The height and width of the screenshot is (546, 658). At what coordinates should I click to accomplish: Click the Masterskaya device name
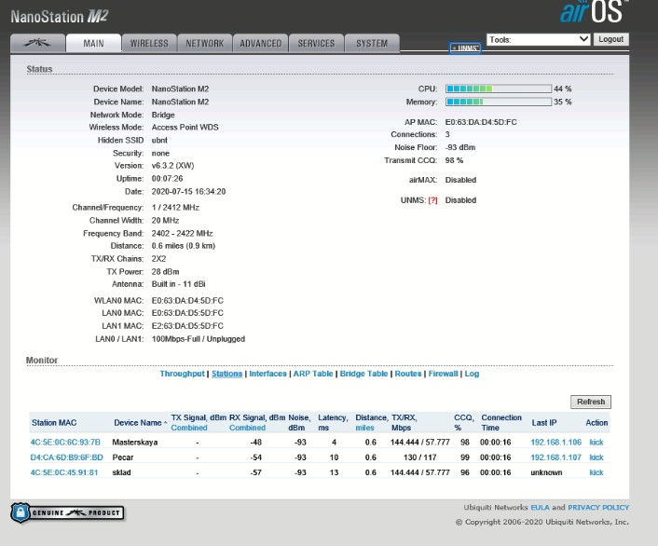point(135,442)
